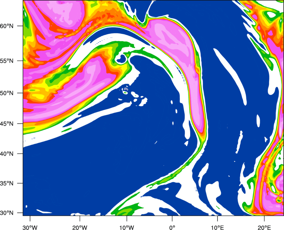Click the 30°N latitude label
Image resolution: width=284 pixels, height=230 pixels.
click(7, 213)
